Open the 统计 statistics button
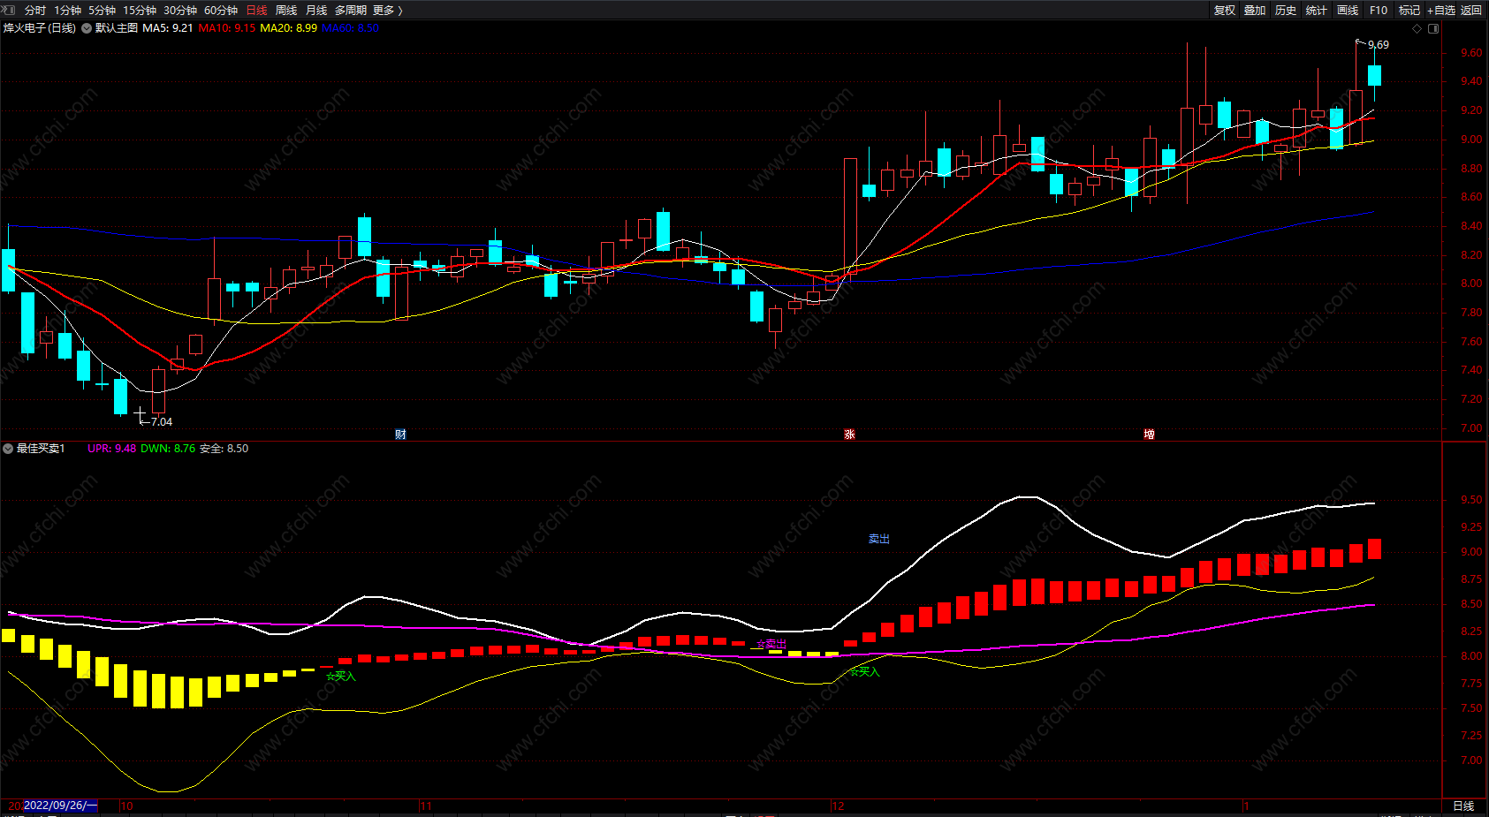The height and width of the screenshot is (817, 1489). tap(1317, 10)
